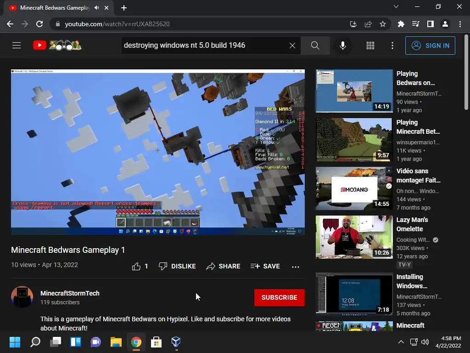470x353 pixels.
Task: Mute tab via speaker icon on tab
Action: [96, 8]
